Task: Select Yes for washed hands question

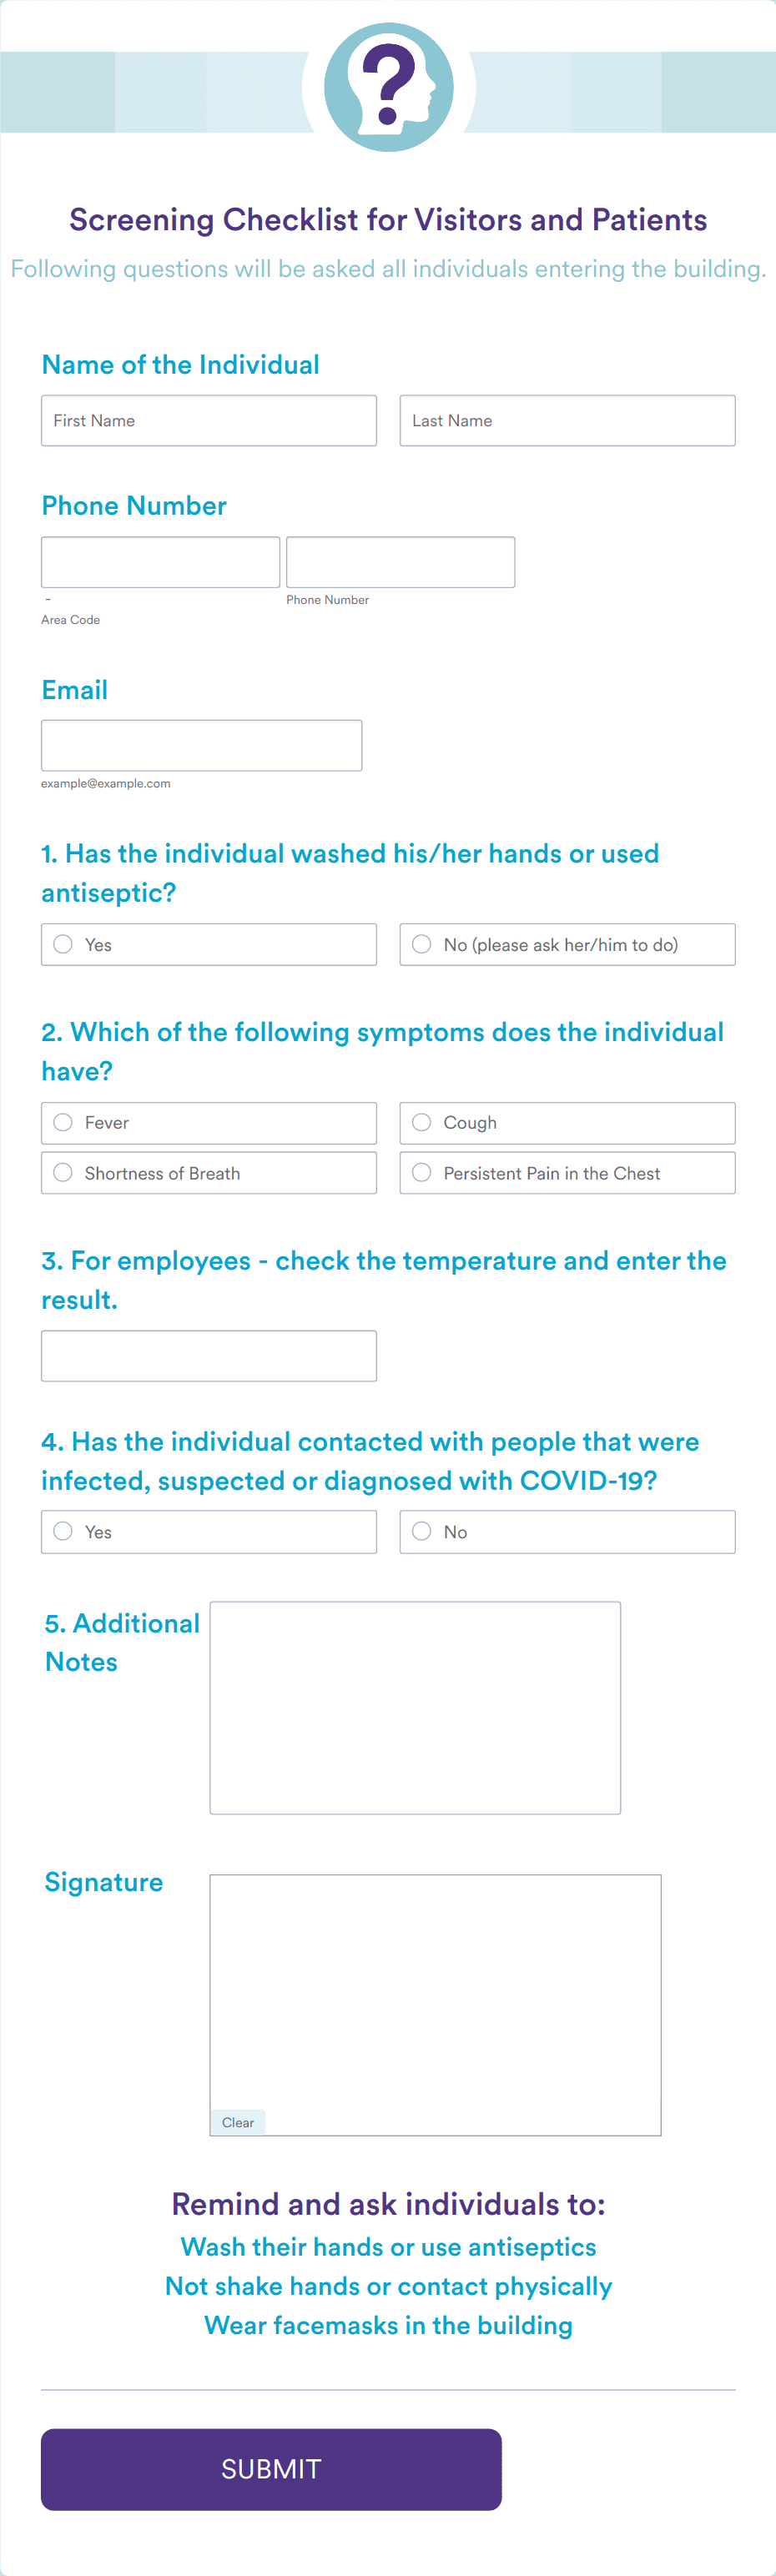Action: click(x=209, y=944)
